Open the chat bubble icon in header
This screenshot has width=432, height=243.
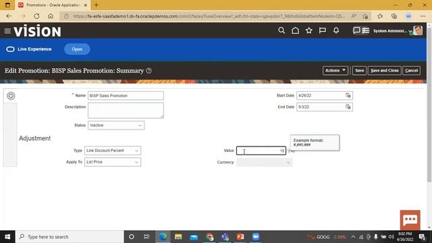click(356, 30)
